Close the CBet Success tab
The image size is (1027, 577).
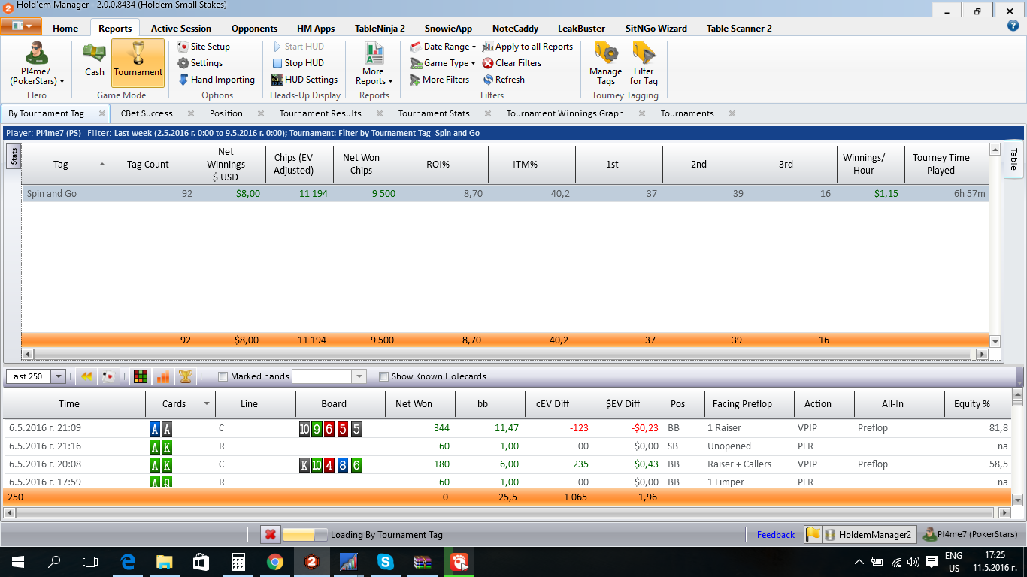[x=191, y=113]
